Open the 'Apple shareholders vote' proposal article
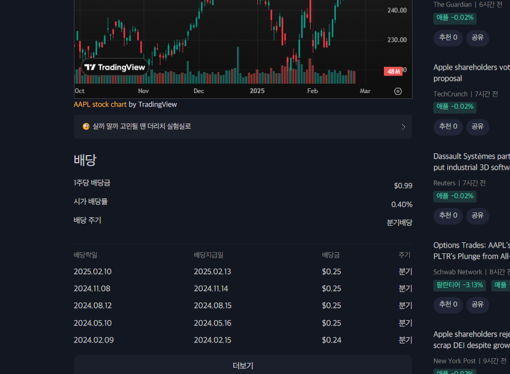510x374 pixels. [472, 73]
